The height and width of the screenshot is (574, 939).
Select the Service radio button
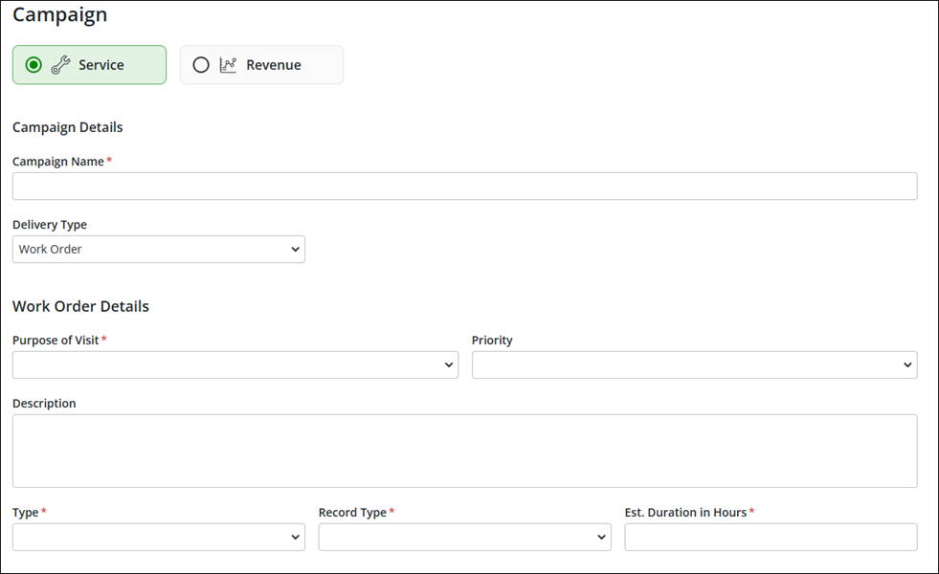coord(34,65)
